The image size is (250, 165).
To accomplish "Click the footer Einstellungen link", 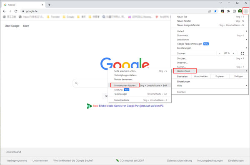I will click(x=236, y=160).
